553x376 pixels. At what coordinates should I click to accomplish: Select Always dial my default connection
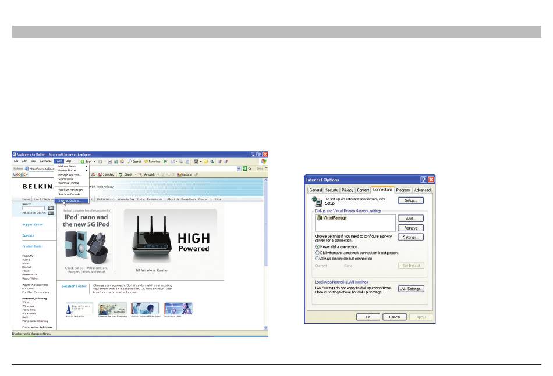(x=317, y=259)
